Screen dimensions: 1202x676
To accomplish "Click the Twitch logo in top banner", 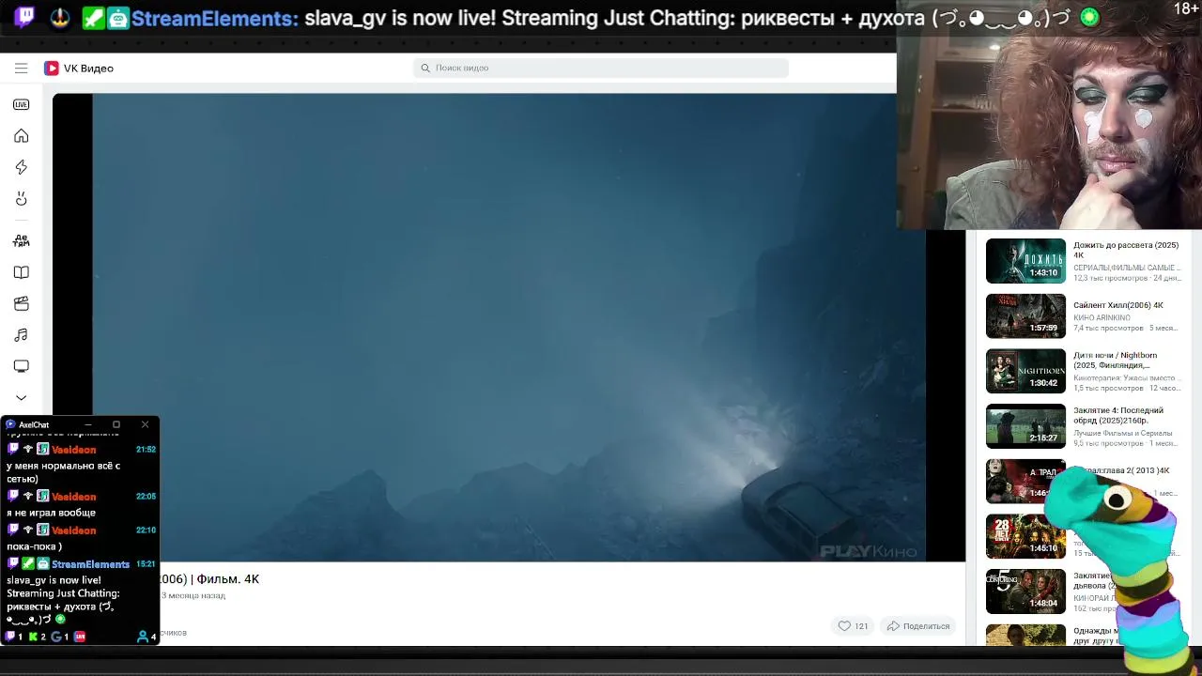I will pos(24,17).
